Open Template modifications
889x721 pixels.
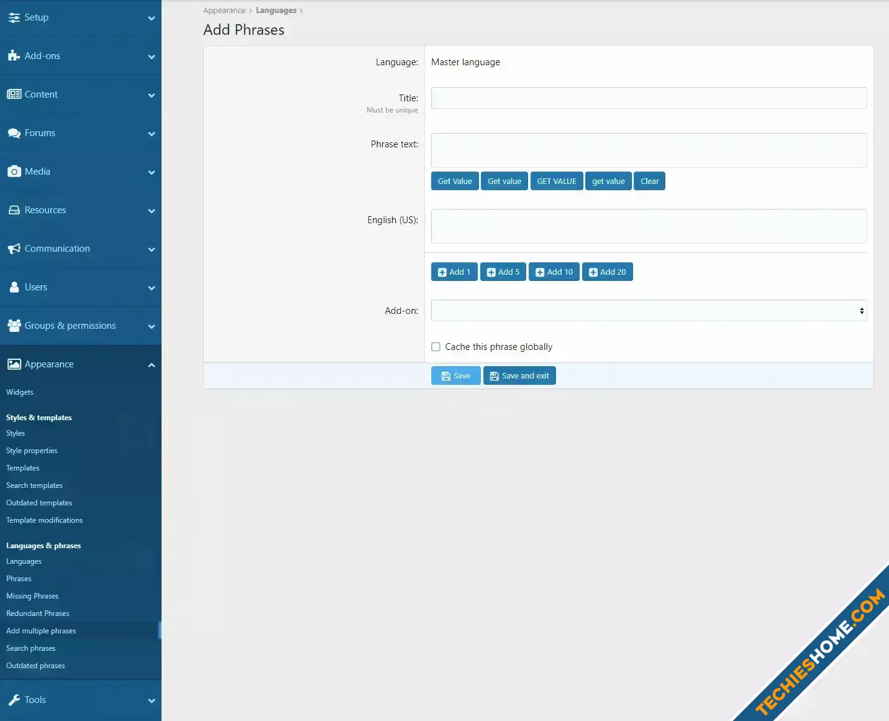click(x=44, y=520)
